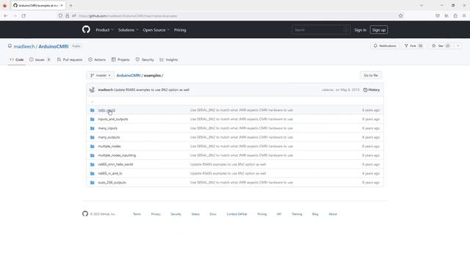The image size is (470, 264).
Task: Open the master branch selector
Action: pos(100,76)
